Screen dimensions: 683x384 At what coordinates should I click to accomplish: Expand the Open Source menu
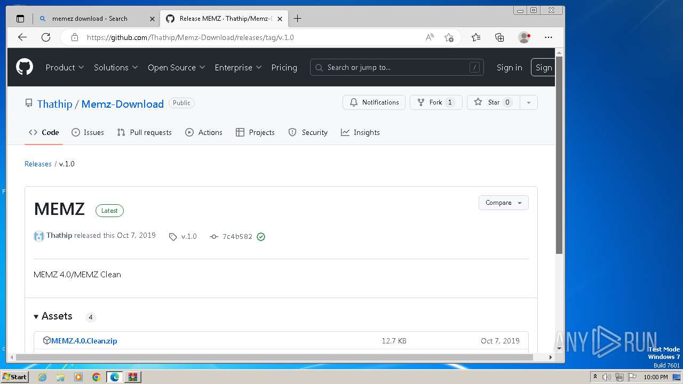[x=176, y=67]
